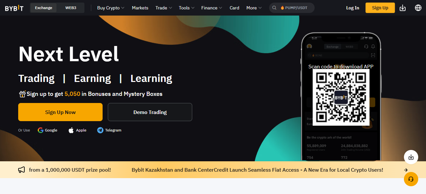426x194 pixels.
Task: Click the announcement bar arrow
Action: (x=406, y=170)
